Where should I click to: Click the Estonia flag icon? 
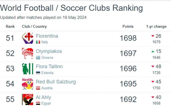[38, 73]
